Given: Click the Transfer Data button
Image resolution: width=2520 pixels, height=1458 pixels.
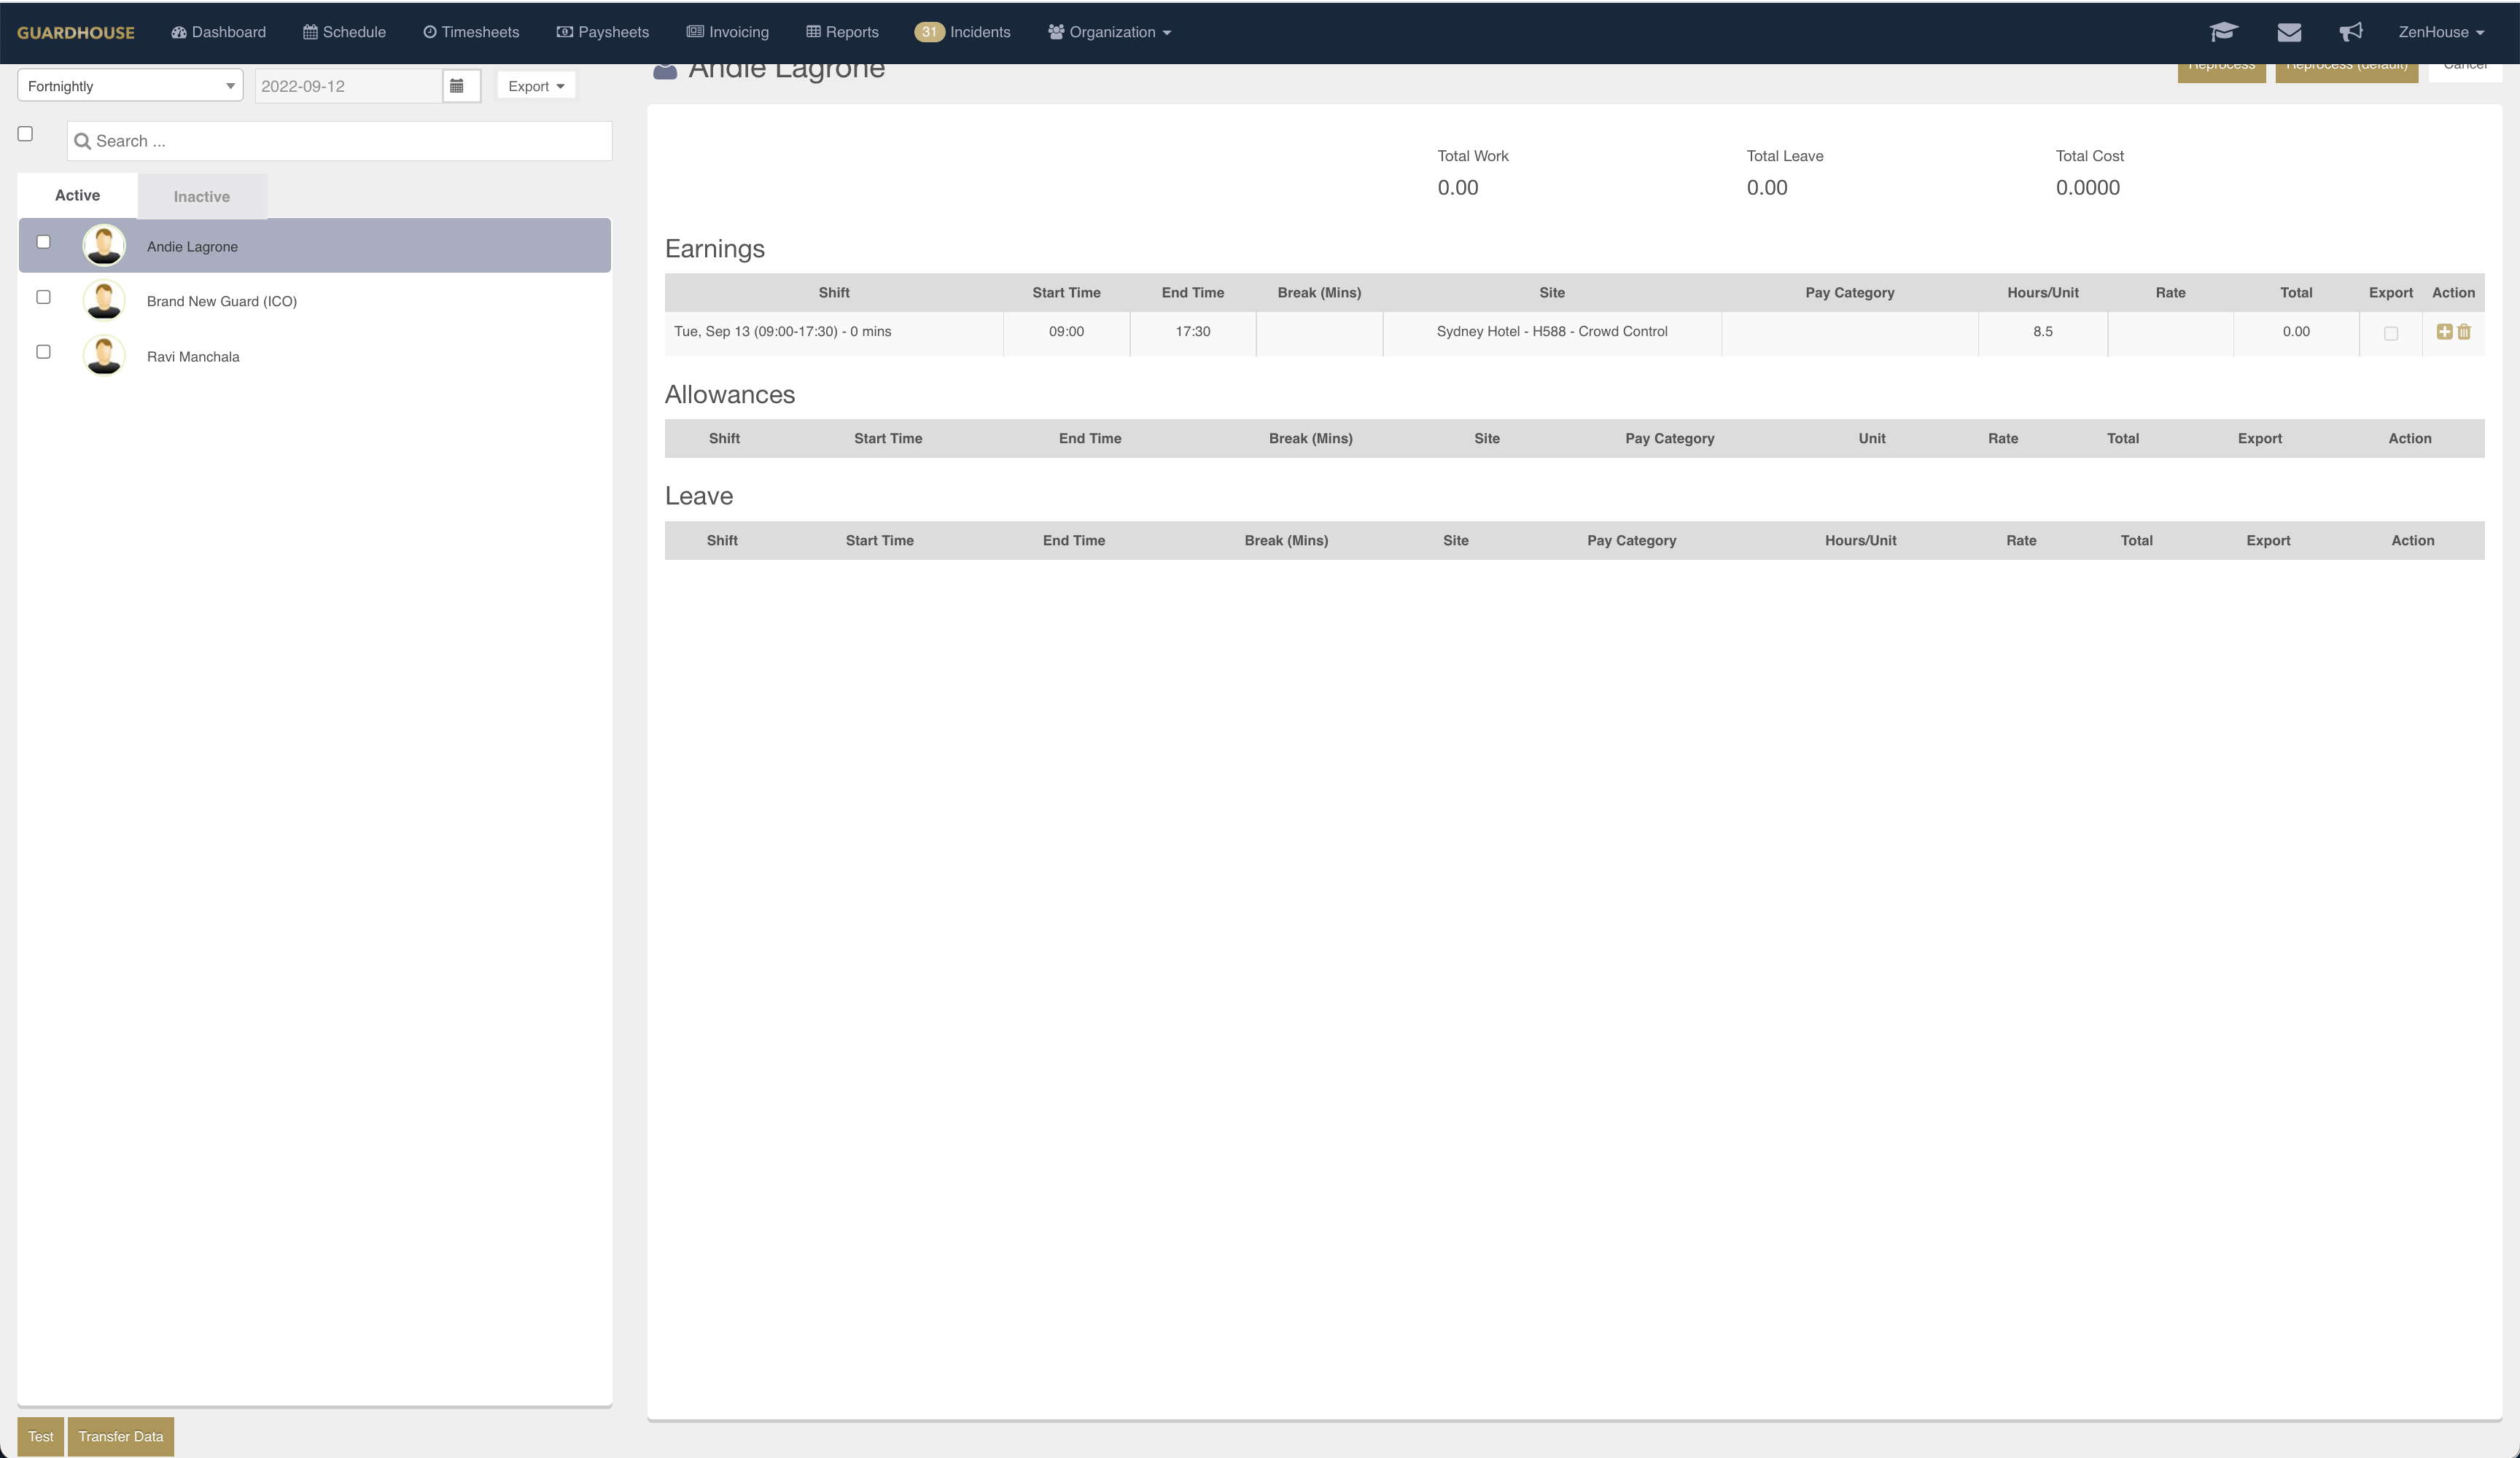Looking at the screenshot, I should 120,1436.
